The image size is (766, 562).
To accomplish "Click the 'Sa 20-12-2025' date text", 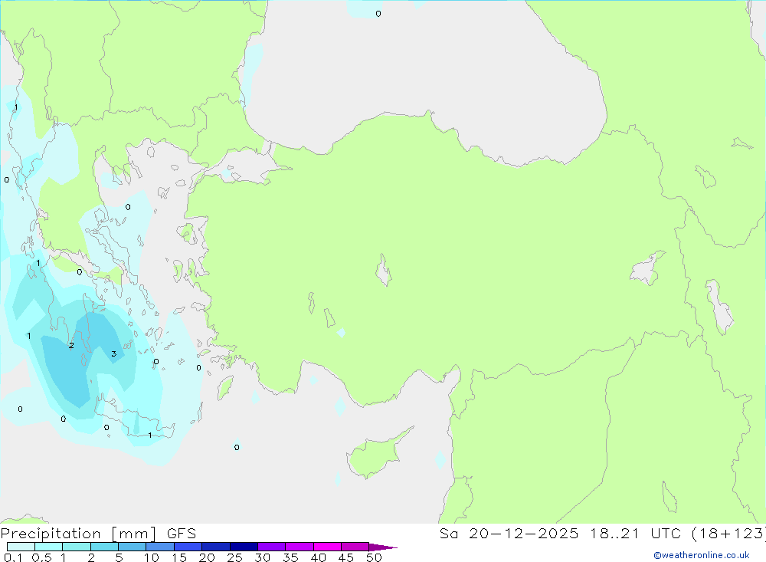I will pyautogui.click(x=509, y=534).
